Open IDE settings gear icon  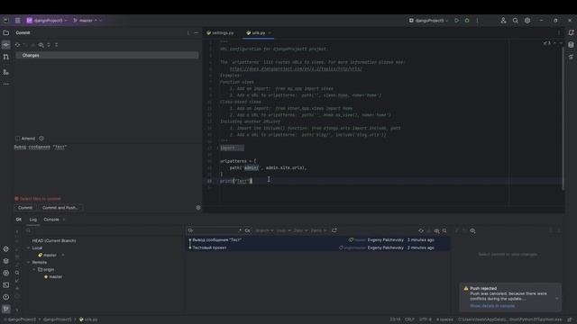click(x=527, y=21)
